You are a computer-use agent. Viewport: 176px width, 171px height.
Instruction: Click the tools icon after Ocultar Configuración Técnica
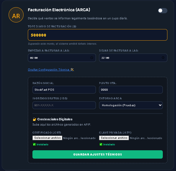coord(72,69)
